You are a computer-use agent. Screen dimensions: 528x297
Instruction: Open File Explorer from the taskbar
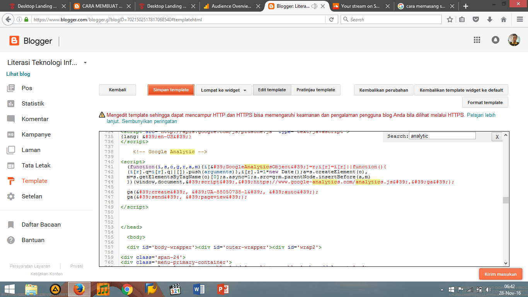[31, 289]
